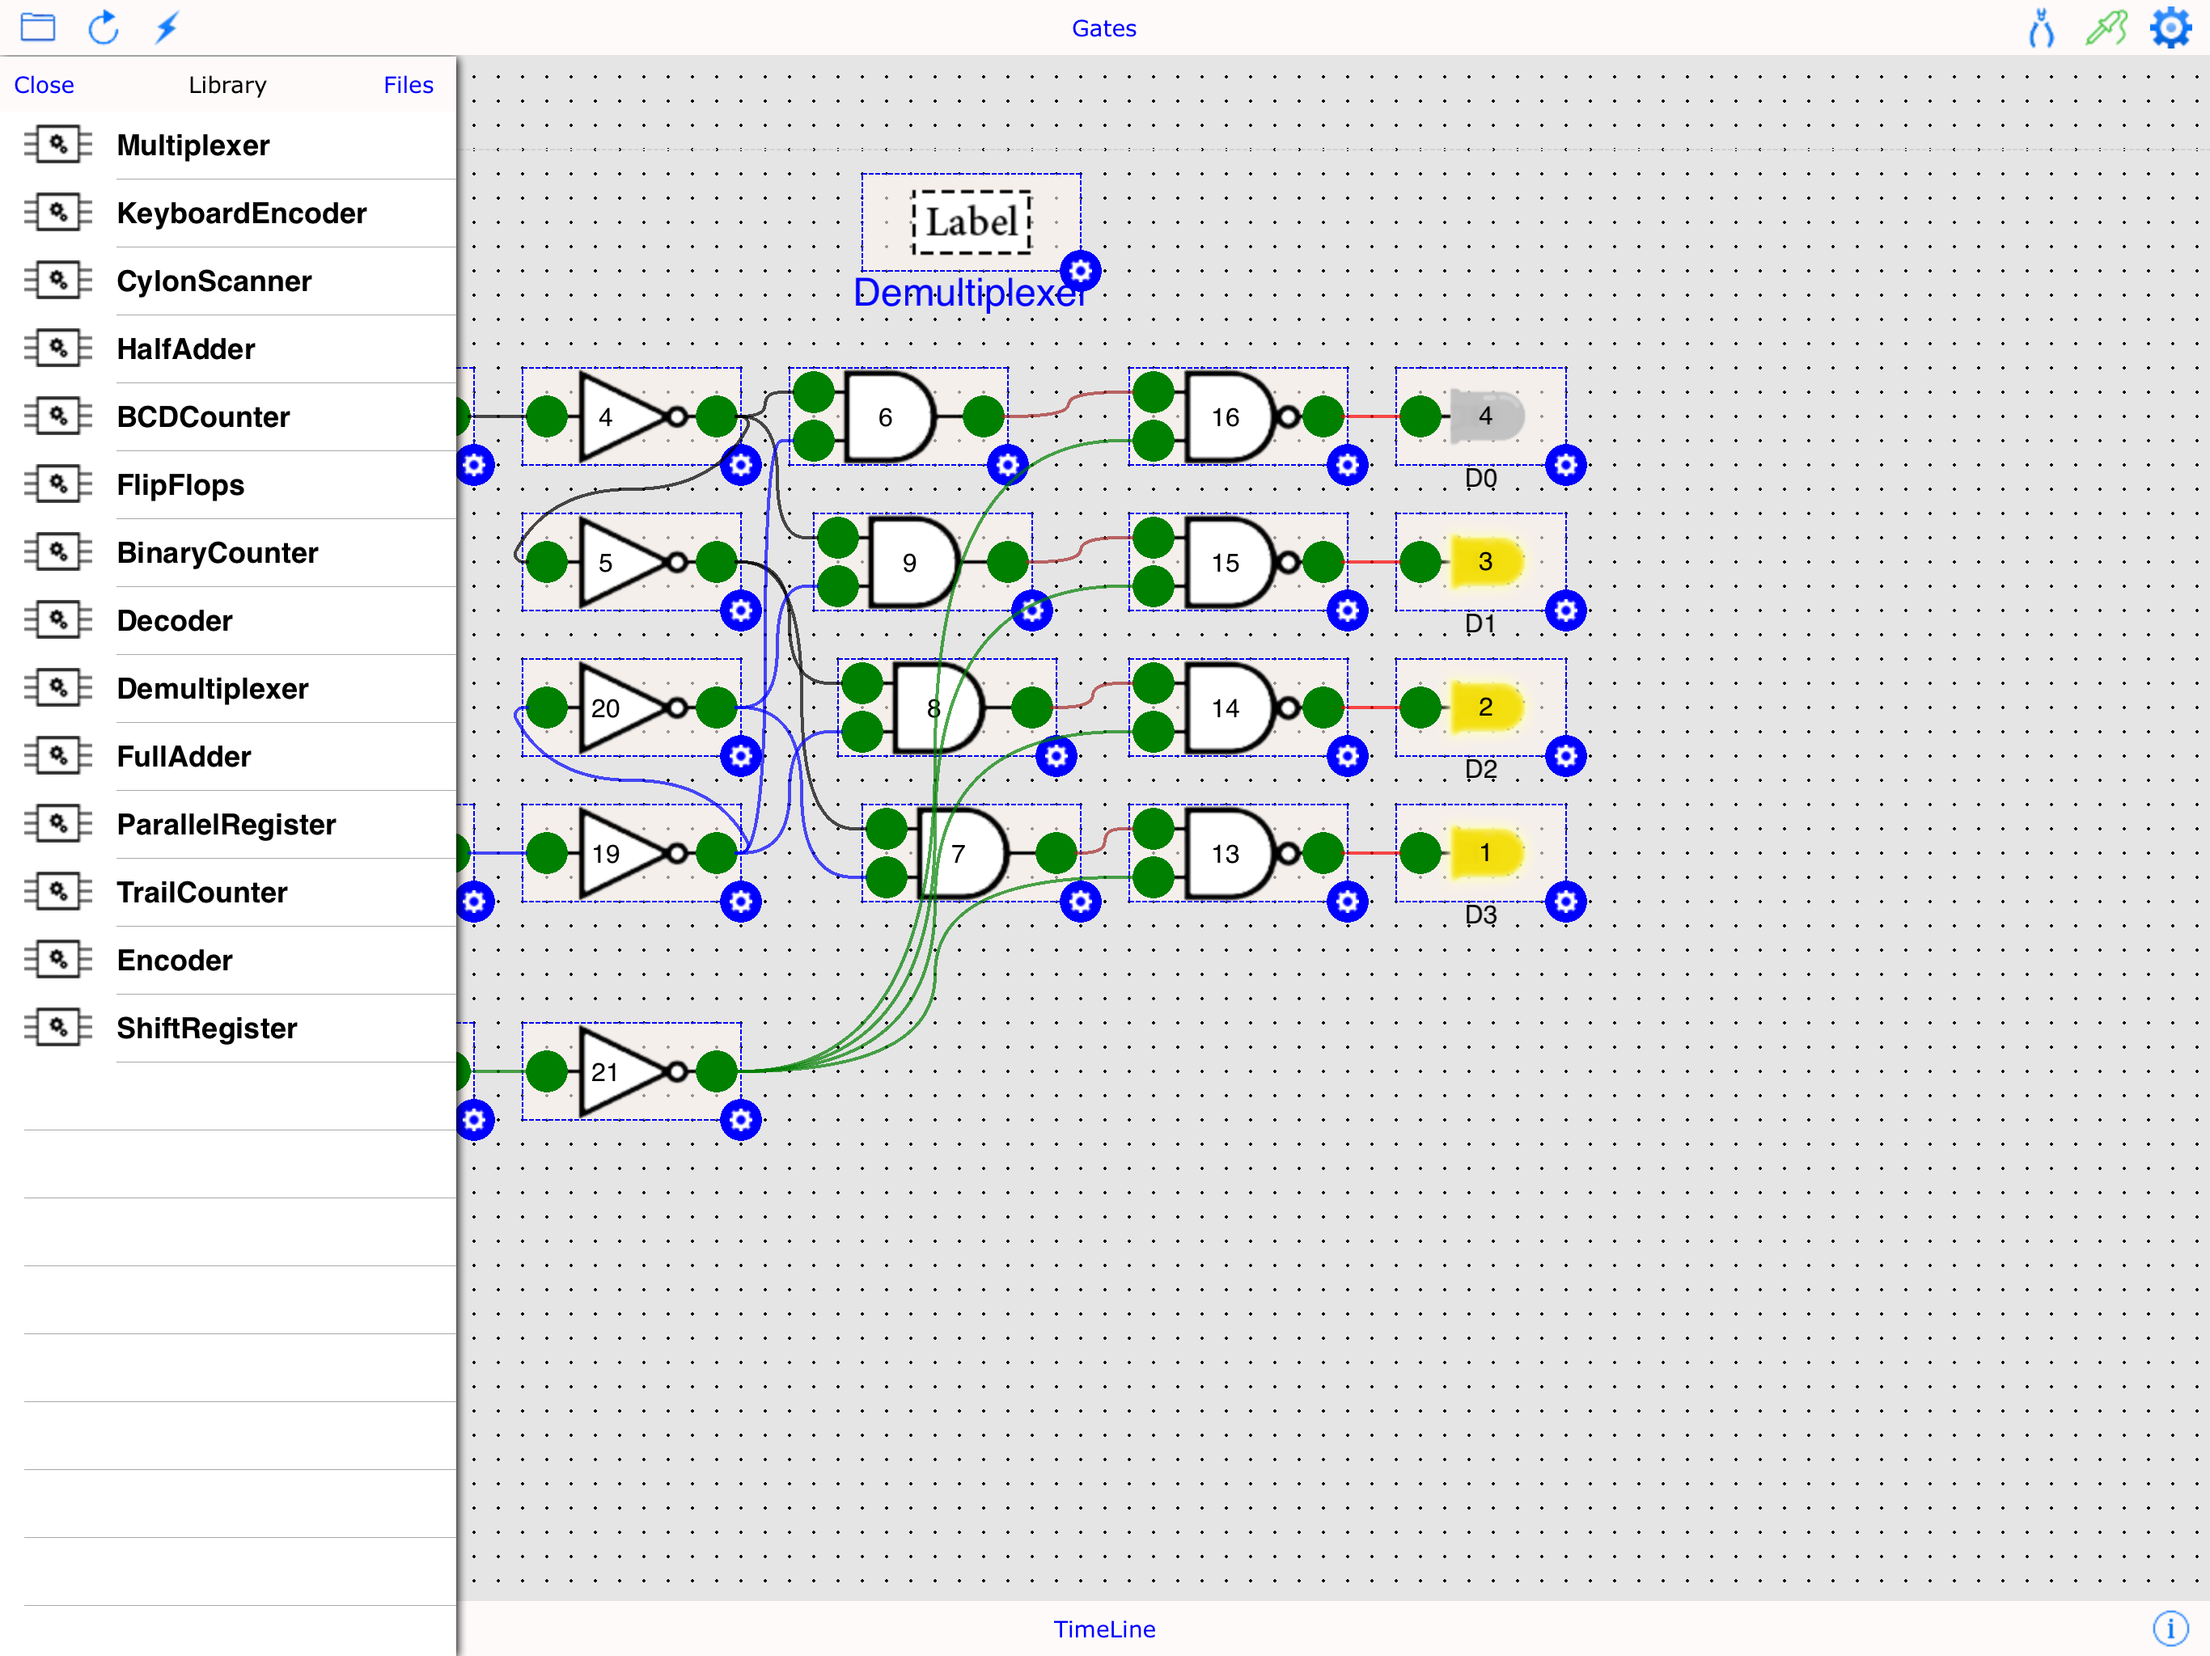The width and height of the screenshot is (2210, 1656).
Task: Open settings gear of NAND gate 14
Action: tap(1347, 756)
